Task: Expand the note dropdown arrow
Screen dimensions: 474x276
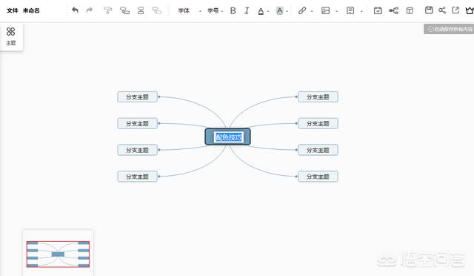Action: [x=361, y=12]
